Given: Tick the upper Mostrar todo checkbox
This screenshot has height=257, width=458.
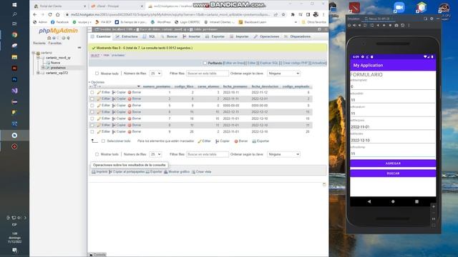Looking at the screenshot, I should click(x=97, y=74).
